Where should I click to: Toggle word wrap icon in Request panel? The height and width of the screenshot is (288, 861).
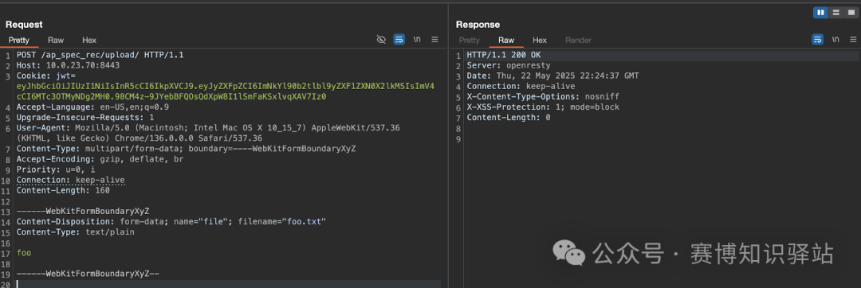(x=399, y=40)
